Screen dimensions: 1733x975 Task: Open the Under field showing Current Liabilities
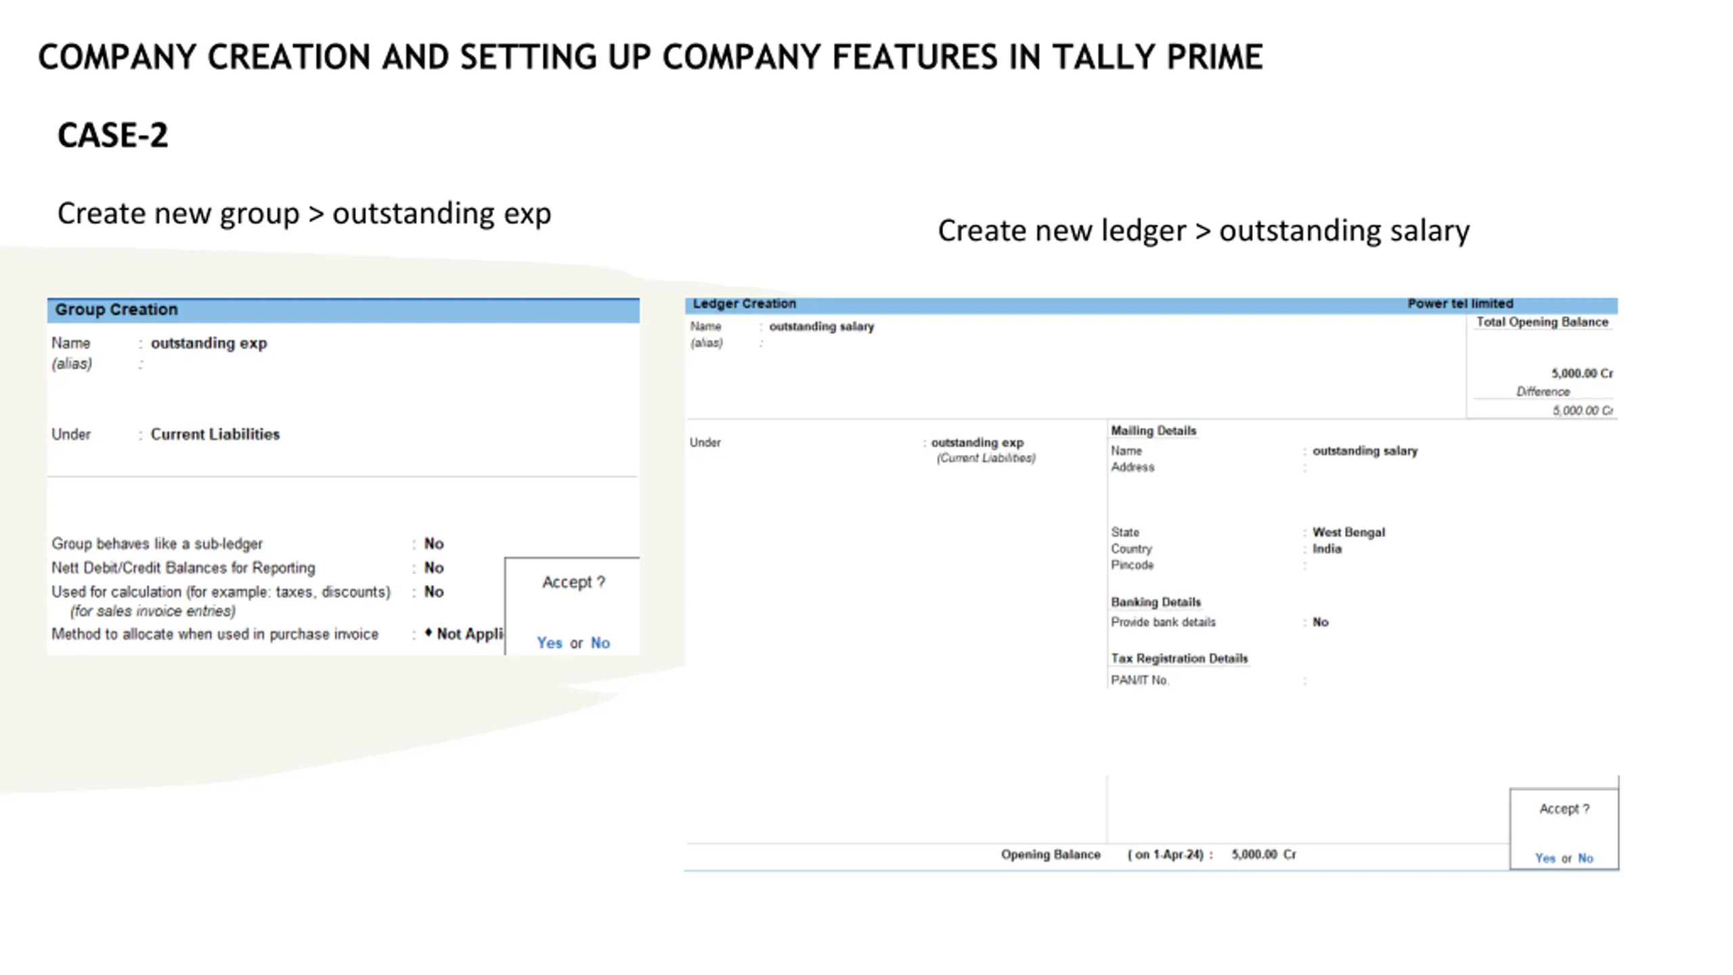[x=215, y=434]
